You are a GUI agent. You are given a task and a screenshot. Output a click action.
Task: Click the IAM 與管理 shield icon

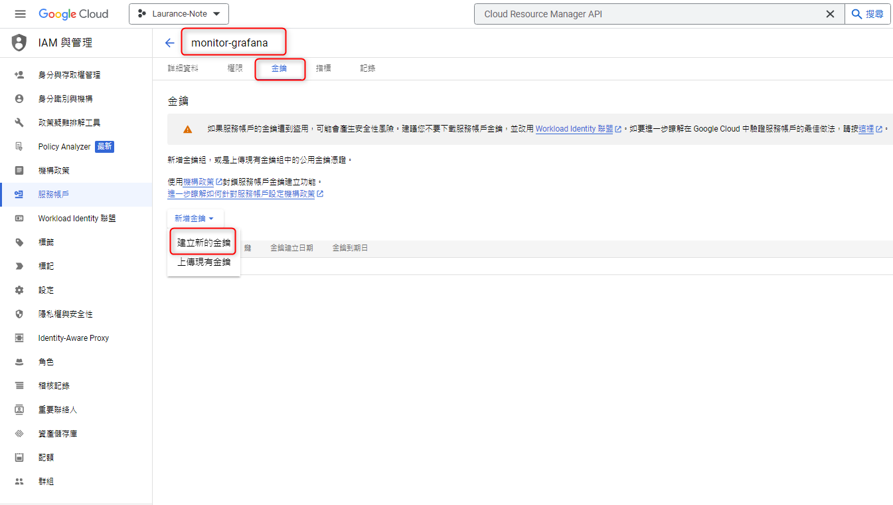coord(19,43)
